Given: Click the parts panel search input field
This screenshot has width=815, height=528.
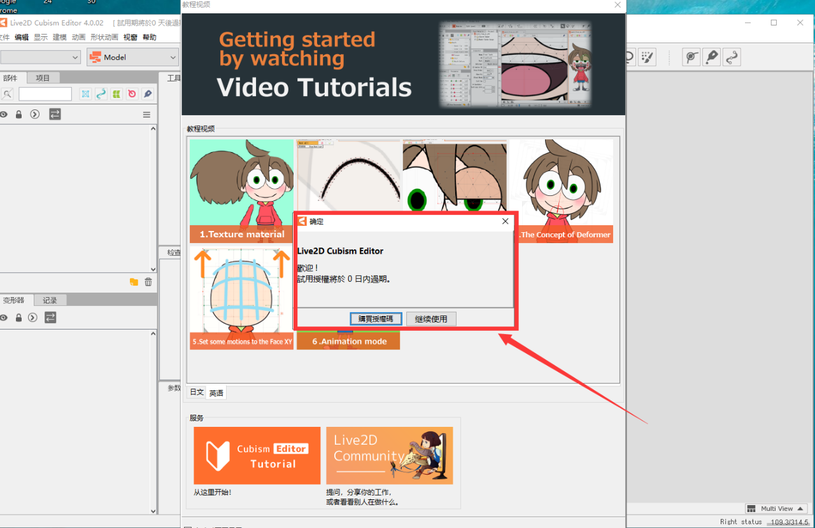Looking at the screenshot, I should tap(45, 94).
